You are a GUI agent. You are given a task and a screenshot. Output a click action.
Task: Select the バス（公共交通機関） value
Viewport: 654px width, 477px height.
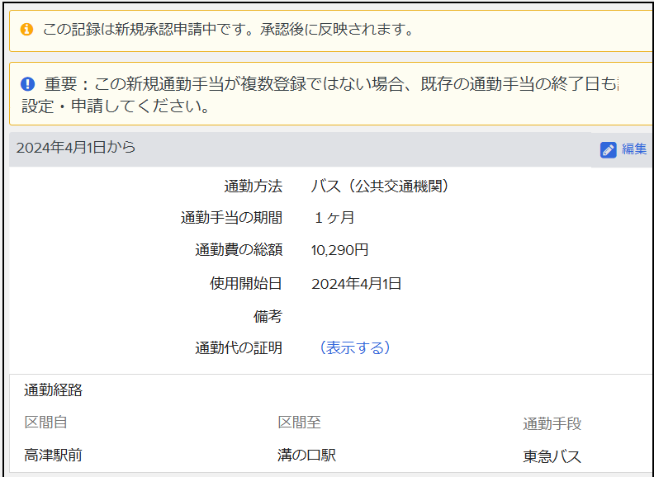coord(381,186)
